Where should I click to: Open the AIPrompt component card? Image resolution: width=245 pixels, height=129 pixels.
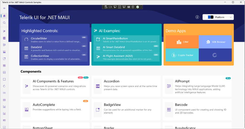197,86
